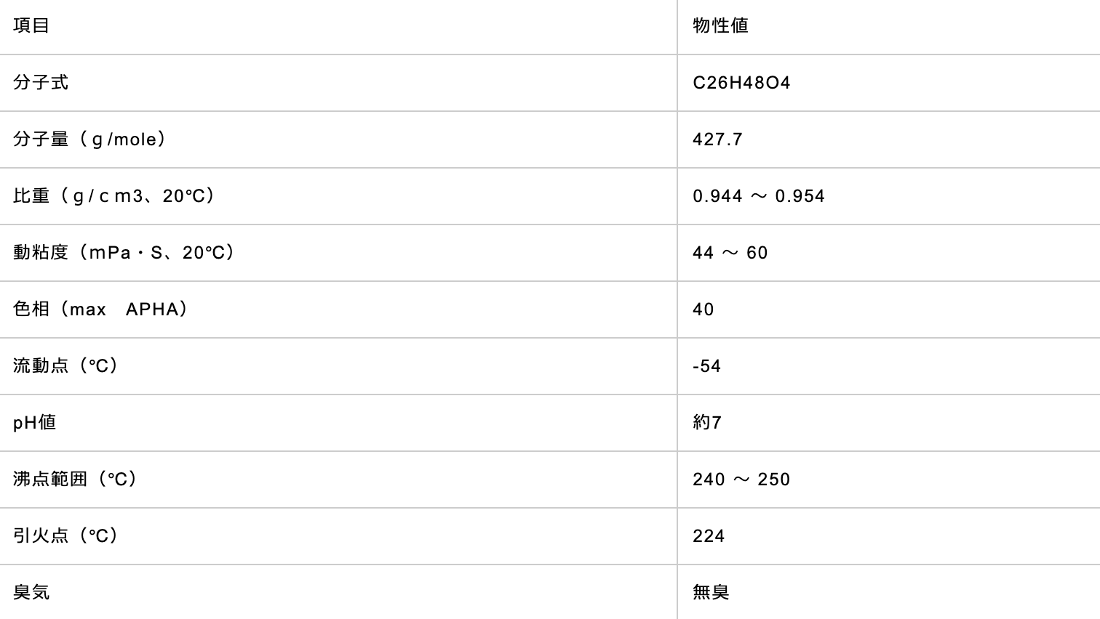
Task: Click the 44 ～ 60 viscosity value
Action: coord(730,253)
